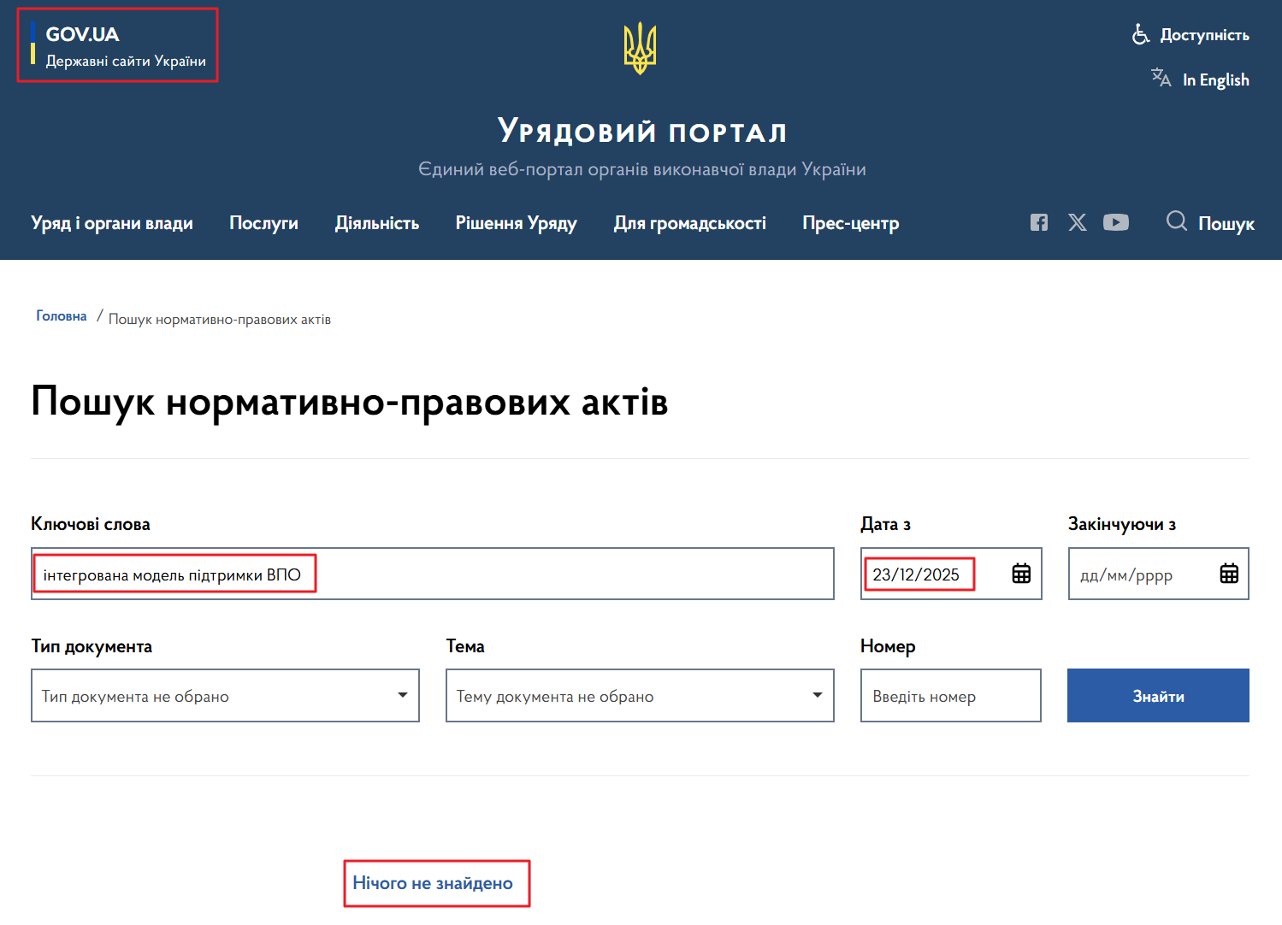This screenshot has height=925, width=1282.
Task: Focus the 'Ключові слова' keywords input field
Action: (x=433, y=574)
